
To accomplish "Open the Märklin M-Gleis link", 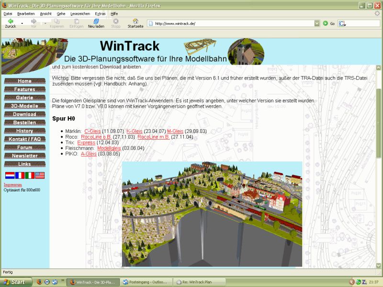I will pyautogui.click(x=175, y=131).
